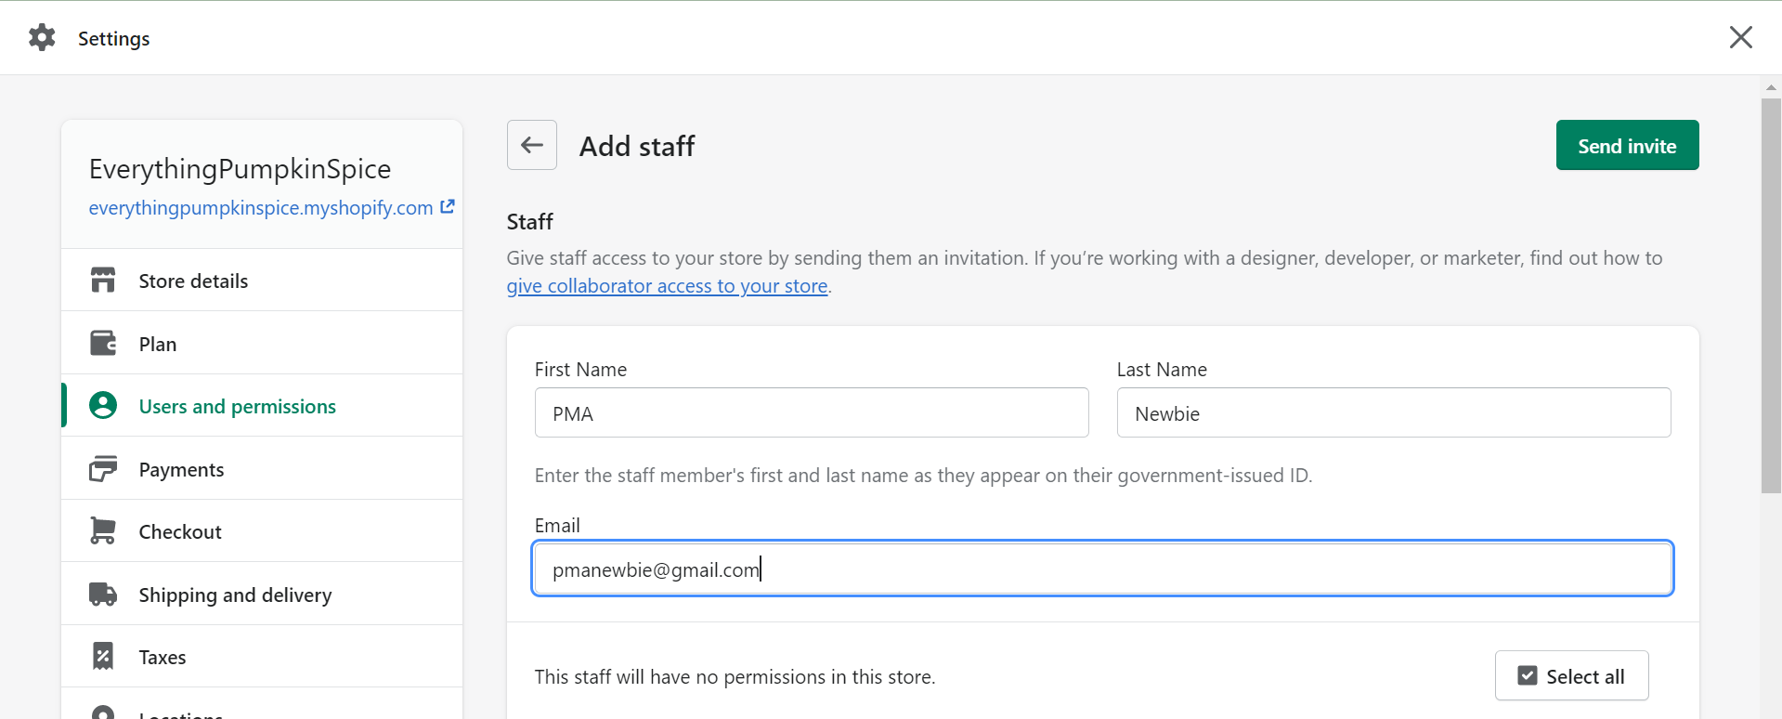Open the give collaborator access link
The width and height of the screenshot is (1782, 719).
tap(667, 286)
